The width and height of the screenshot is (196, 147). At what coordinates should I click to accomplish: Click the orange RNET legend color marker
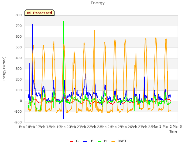pyautogui.click(x=113, y=141)
